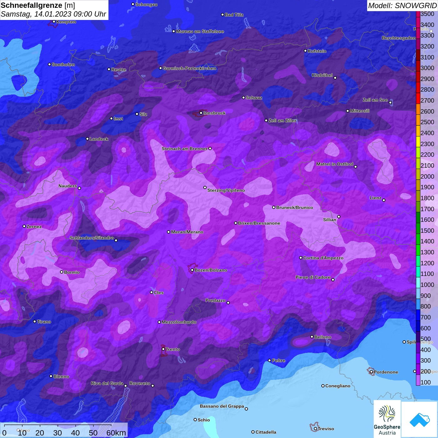Viewport: 438px width, 438px height.
Task: Click the blue snow cloud logo icon
Action: coord(419,420)
